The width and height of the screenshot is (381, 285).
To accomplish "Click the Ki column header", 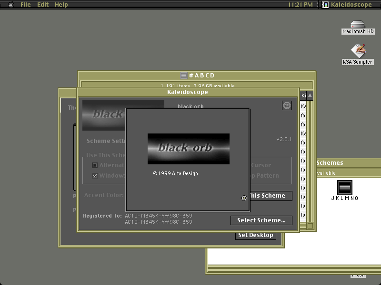I will (x=303, y=95).
